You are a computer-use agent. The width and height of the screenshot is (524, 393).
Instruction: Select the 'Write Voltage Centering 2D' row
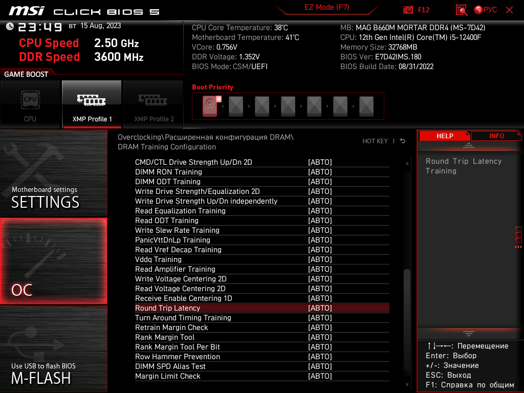pos(262,279)
